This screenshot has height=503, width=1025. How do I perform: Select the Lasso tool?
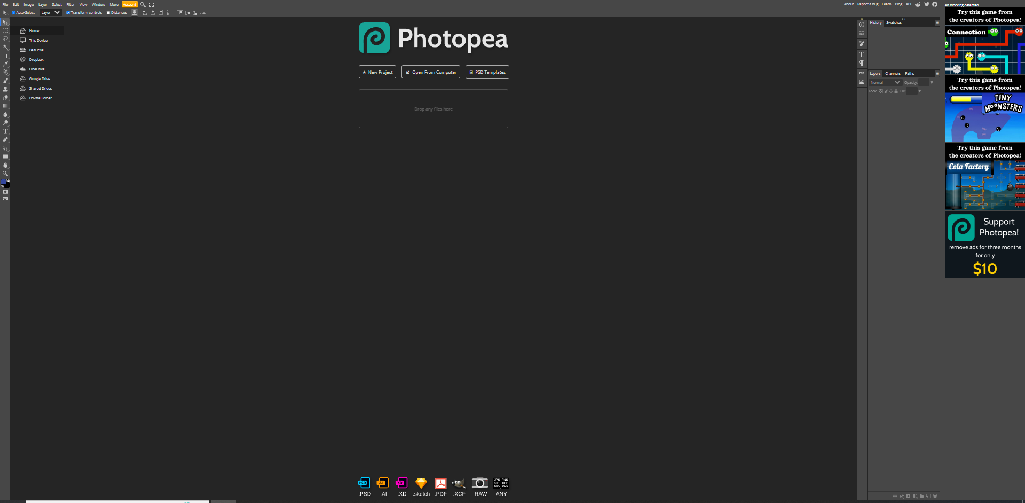[5, 38]
